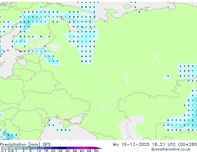Click the '35' legend scale label

[75, 151]
